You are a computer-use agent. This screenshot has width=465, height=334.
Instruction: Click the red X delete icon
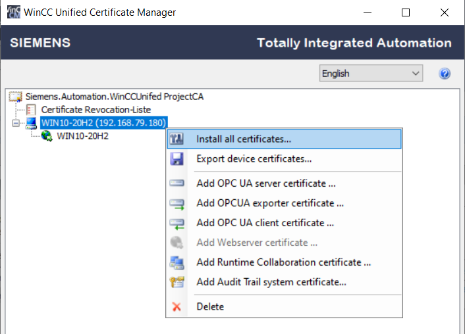click(177, 307)
